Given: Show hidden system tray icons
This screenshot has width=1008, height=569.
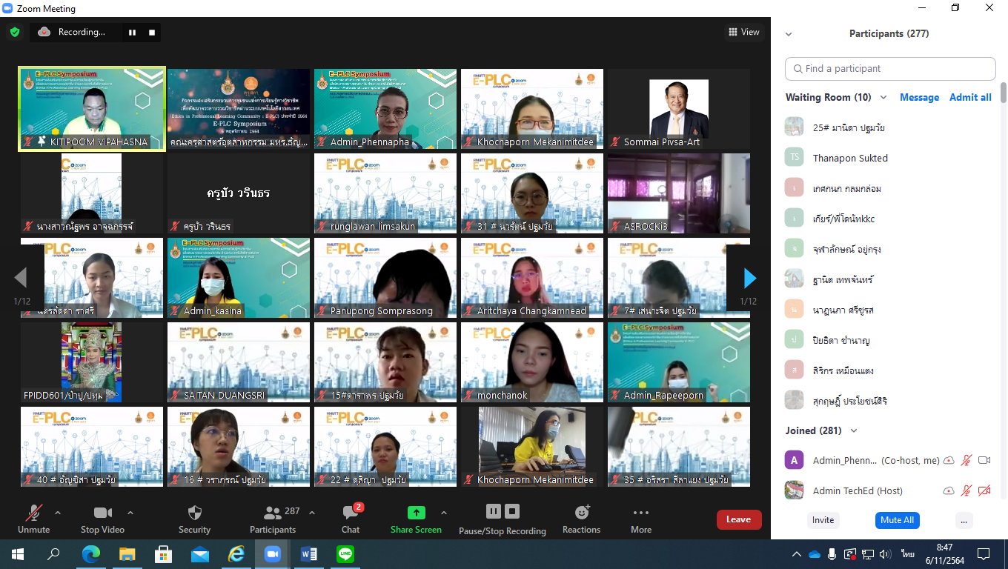Looking at the screenshot, I should (x=797, y=554).
